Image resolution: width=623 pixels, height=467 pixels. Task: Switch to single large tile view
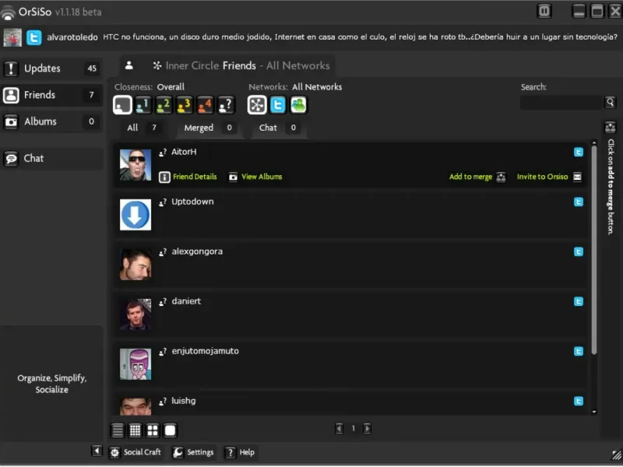coord(170,431)
